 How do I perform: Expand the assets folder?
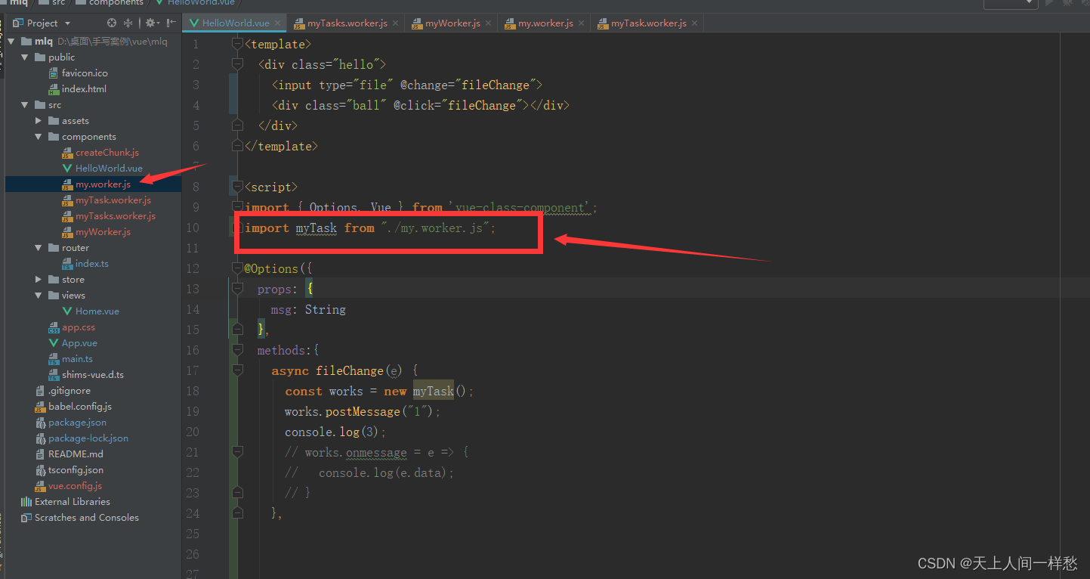pos(39,121)
